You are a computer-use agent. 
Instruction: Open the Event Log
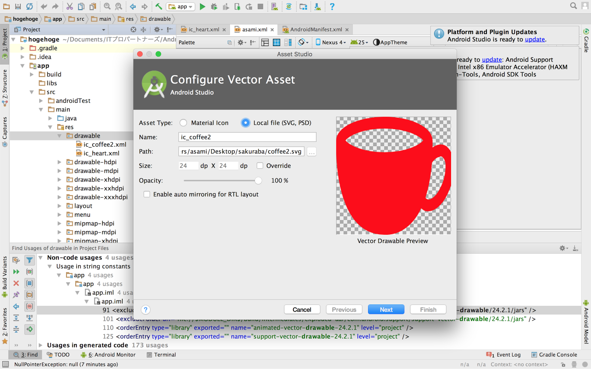click(x=504, y=355)
